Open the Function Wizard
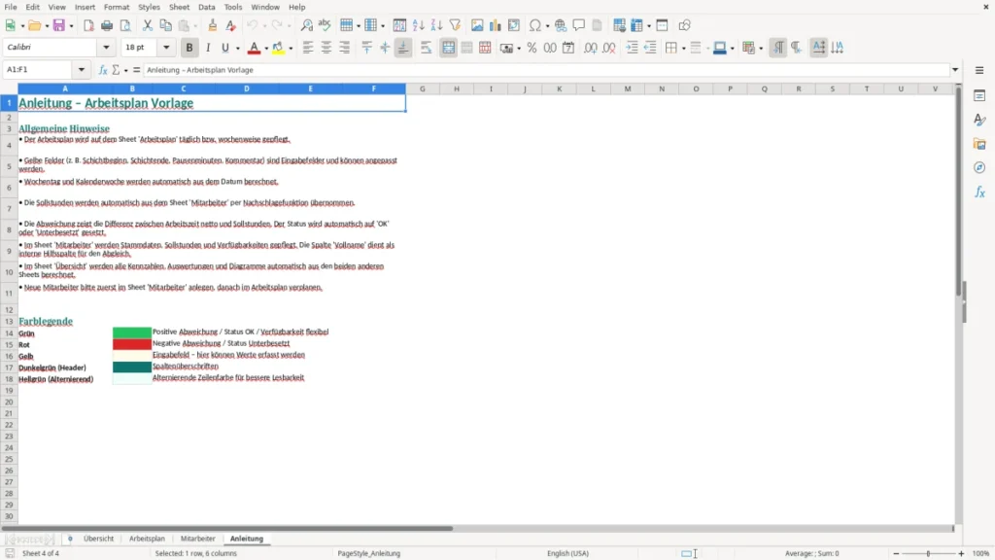 103,70
